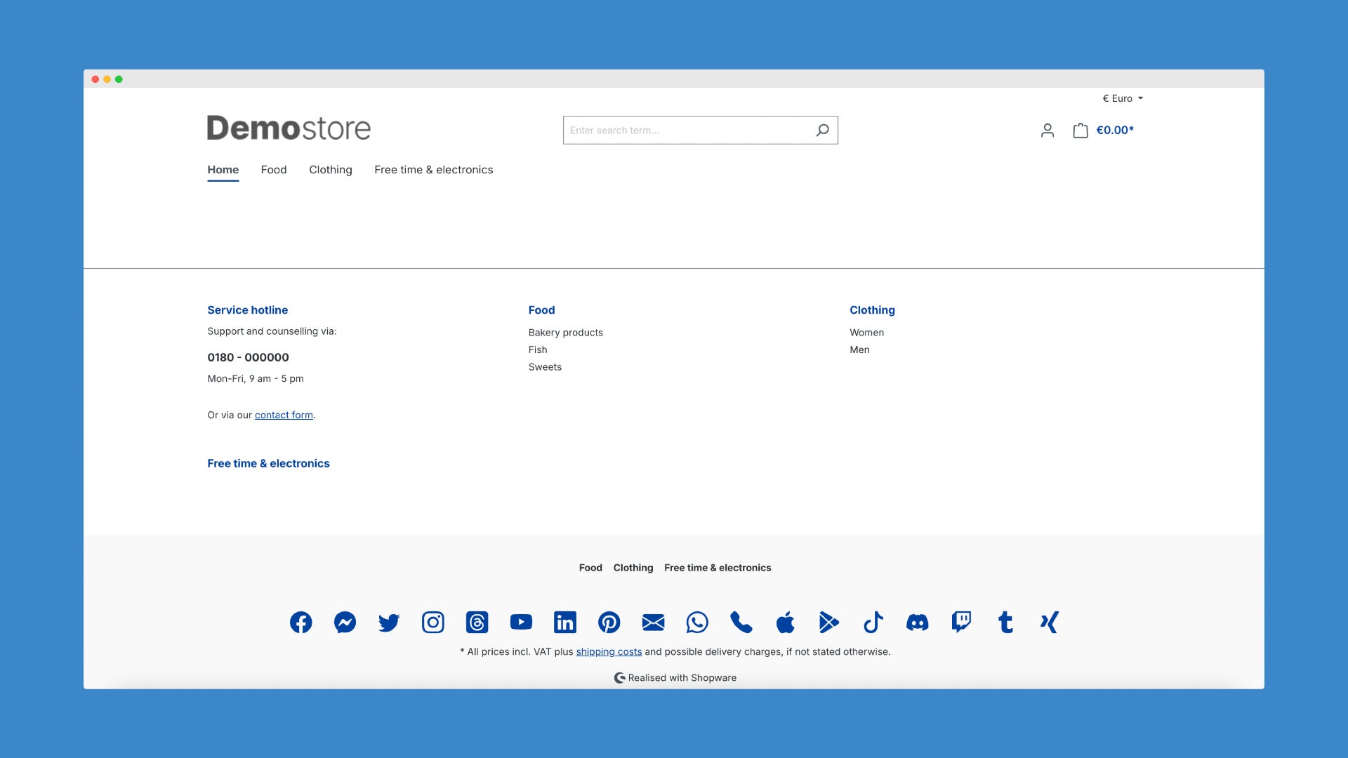The height and width of the screenshot is (758, 1348).
Task: Open the LinkedIn icon in footer
Action: pyautogui.click(x=565, y=623)
